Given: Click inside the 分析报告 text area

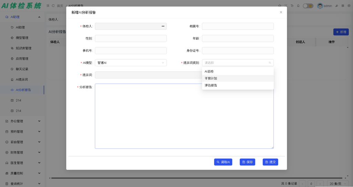Looking at the screenshot, I should coord(184,116).
